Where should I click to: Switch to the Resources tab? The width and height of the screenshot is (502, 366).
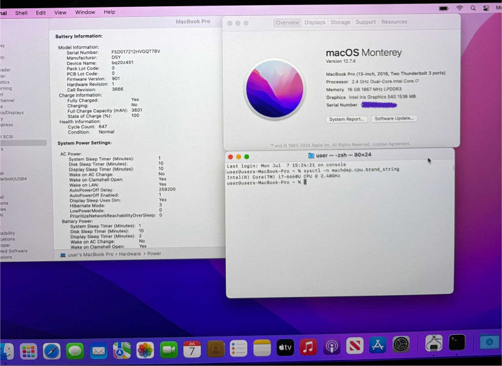[394, 21]
